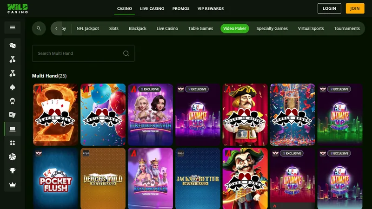Focus the Search Multi Hand input field
Screen dimensions: 372x209
click(x=83, y=53)
